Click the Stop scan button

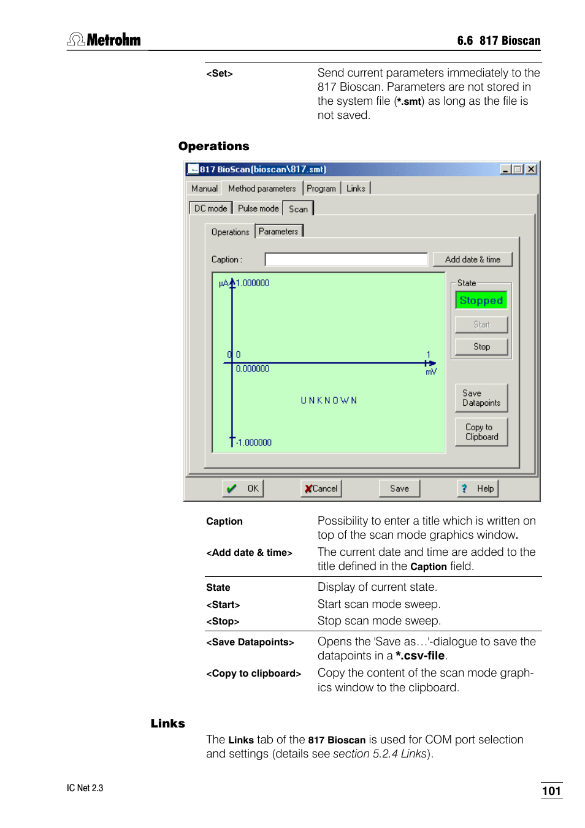(482, 346)
